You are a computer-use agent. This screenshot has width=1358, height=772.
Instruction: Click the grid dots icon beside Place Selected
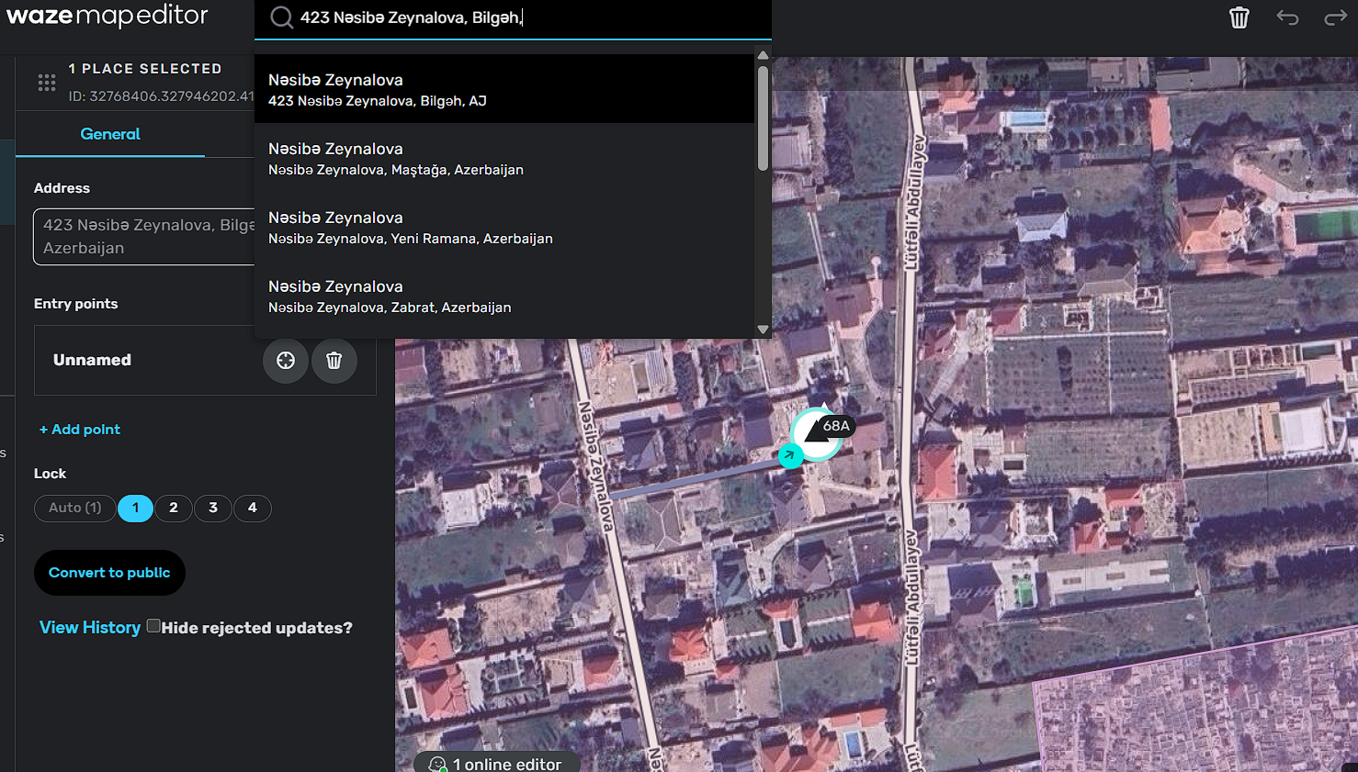[x=47, y=83]
